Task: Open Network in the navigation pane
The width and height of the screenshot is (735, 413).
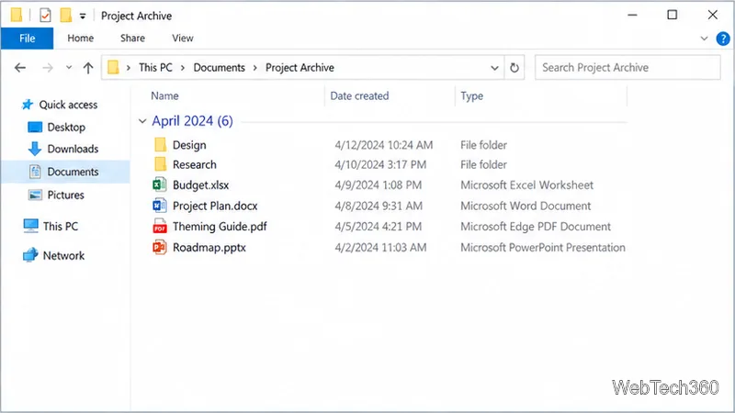Action: click(x=63, y=256)
